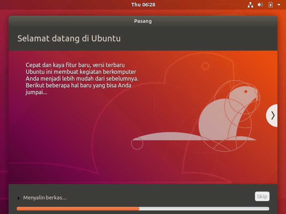
Task: Click the Cepat dan kaya fitur paragraph
Action: click(x=82, y=78)
